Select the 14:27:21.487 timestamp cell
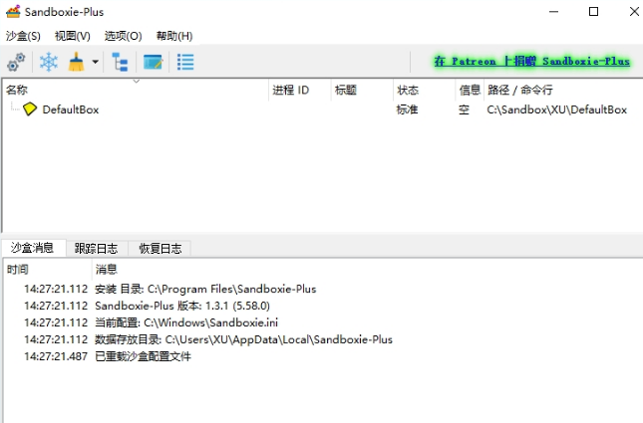This screenshot has height=423, width=643. [x=56, y=356]
